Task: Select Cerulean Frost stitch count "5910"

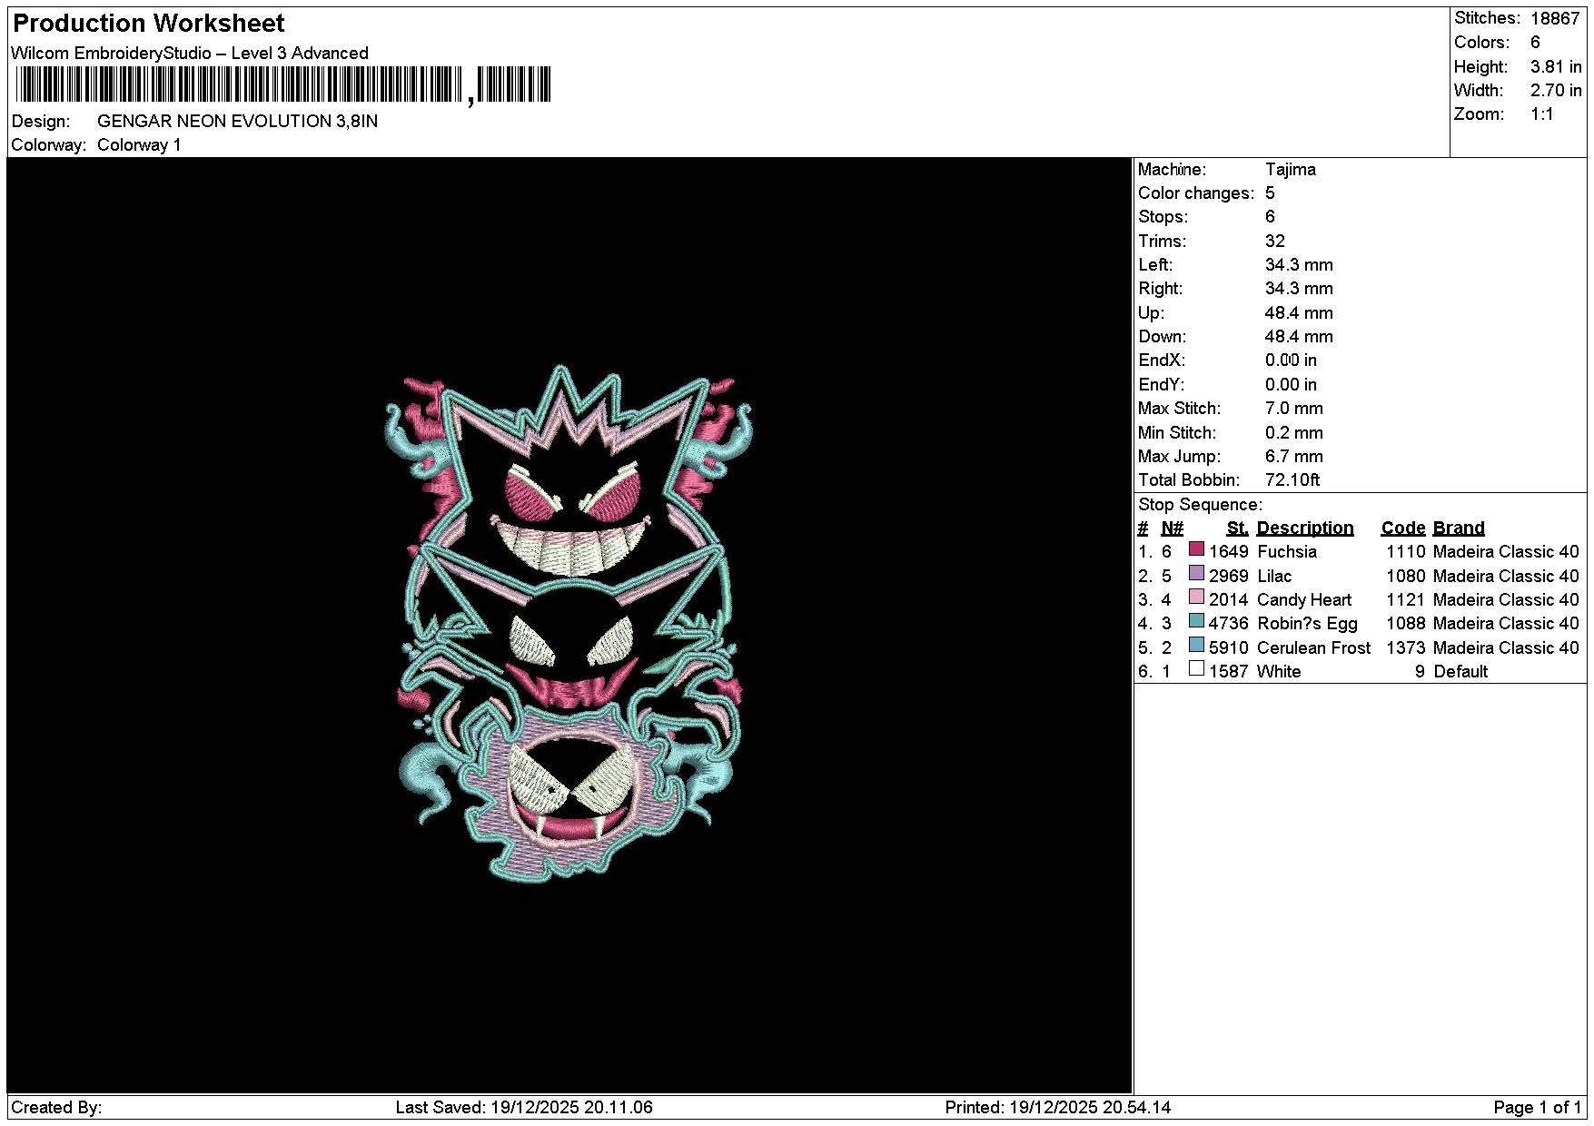Action: (x=1229, y=647)
